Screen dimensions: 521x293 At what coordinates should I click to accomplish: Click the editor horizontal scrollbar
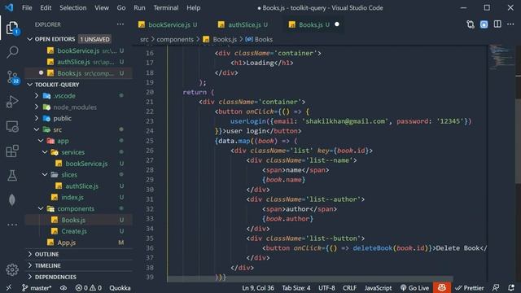(309, 278)
